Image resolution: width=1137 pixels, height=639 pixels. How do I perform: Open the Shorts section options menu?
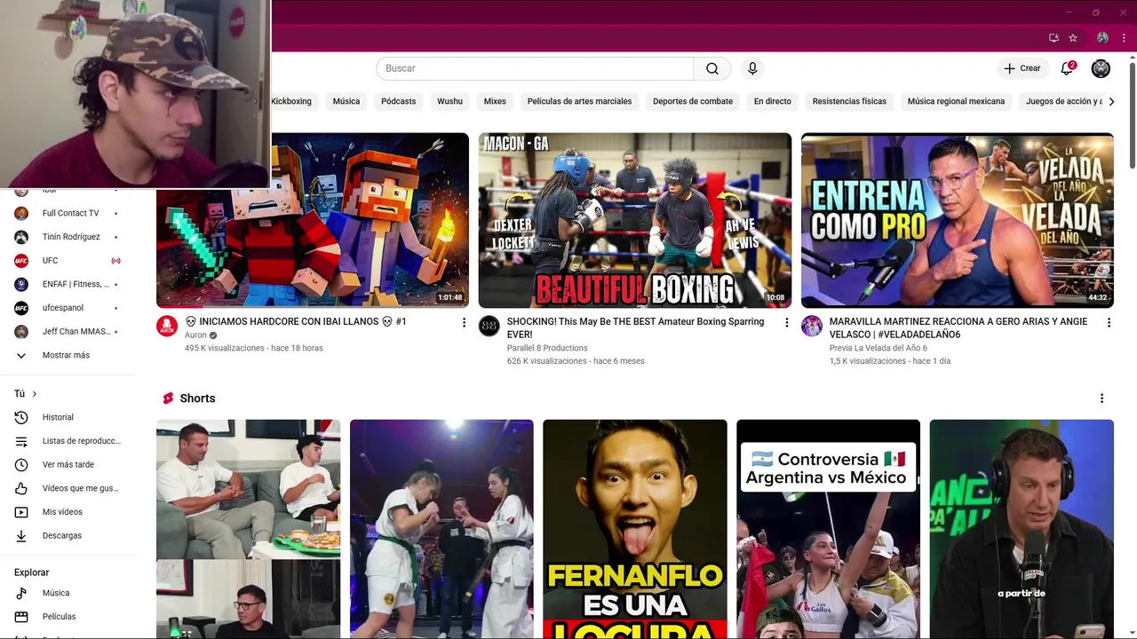pyautogui.click(x=1101, y=398)
